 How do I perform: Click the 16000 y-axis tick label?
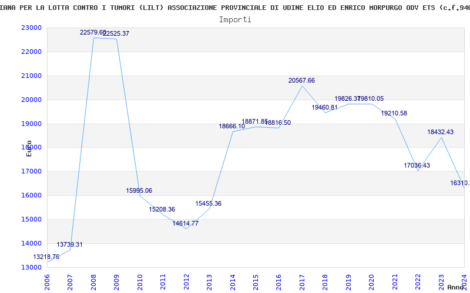(32, 196)
